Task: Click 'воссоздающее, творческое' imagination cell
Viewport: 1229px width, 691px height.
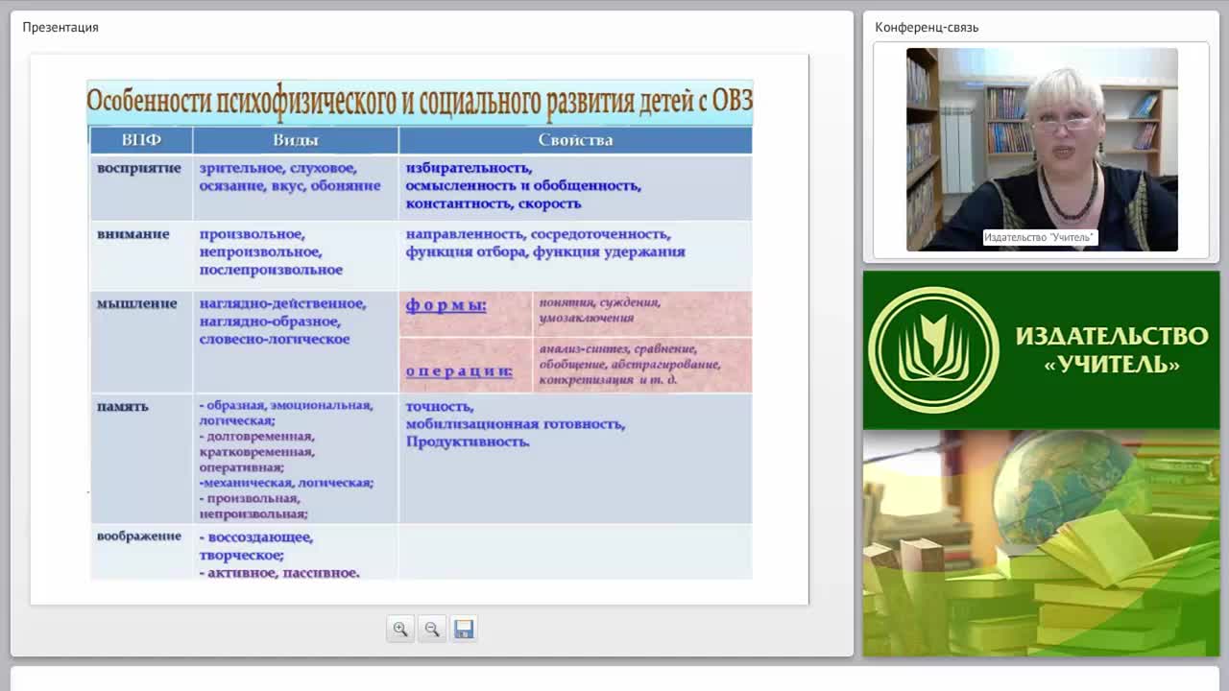Action: tap(295, 554)
